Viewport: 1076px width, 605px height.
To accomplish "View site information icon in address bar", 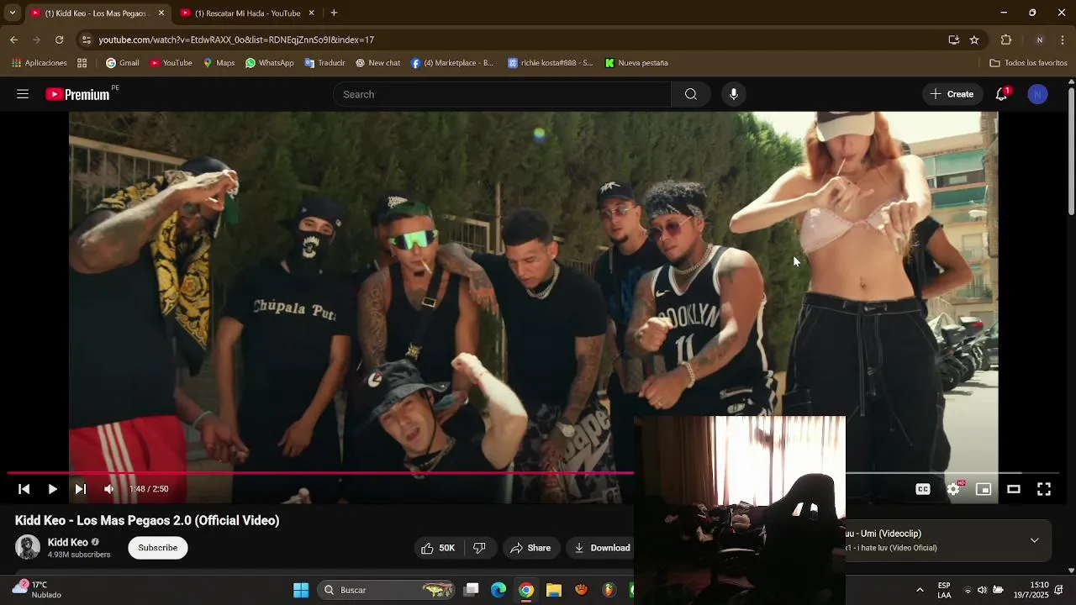I will coord(86,39).
